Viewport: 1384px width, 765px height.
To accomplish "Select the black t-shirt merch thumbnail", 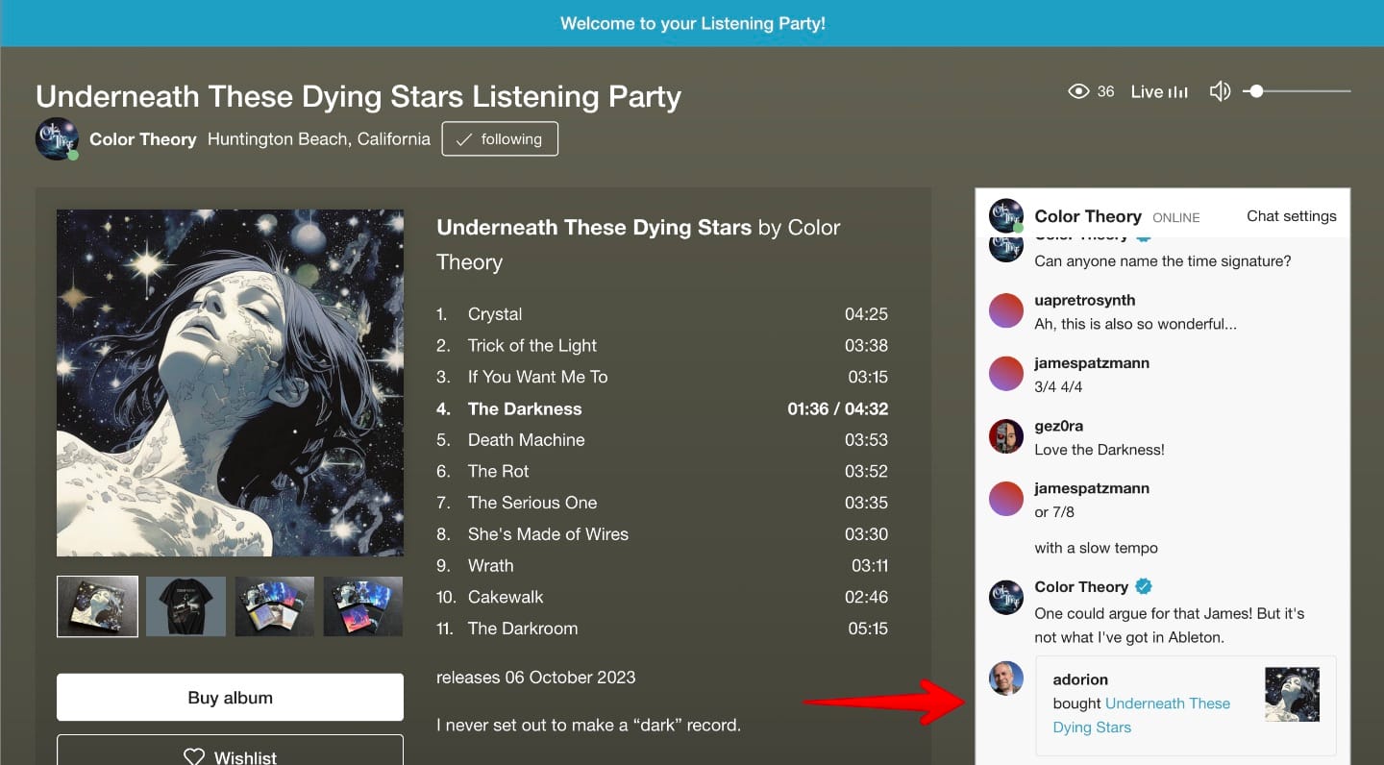I will tap(185, 605).
